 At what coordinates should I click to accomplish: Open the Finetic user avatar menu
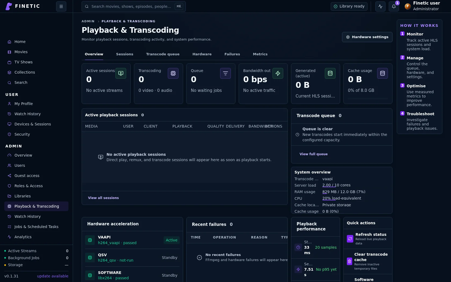[408, 6]
